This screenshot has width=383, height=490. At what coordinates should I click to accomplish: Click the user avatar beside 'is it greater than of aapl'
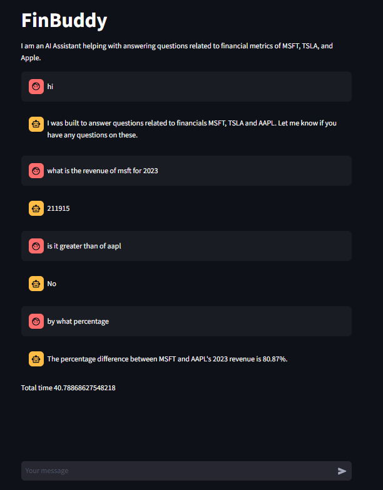(x=36, y=246)
